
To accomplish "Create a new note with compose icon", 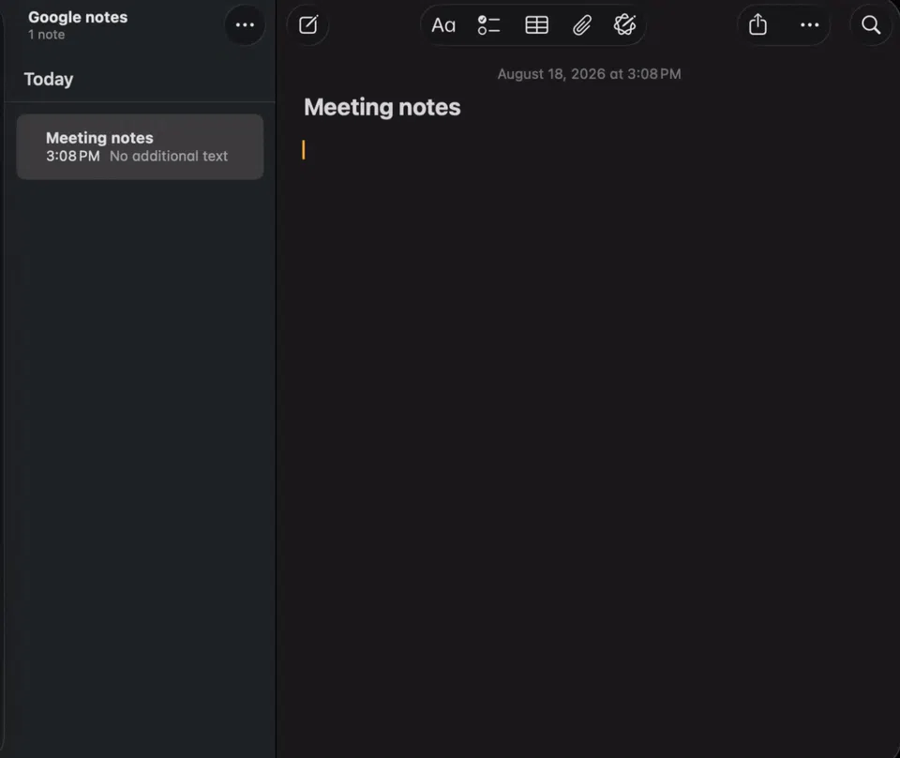I will pos(308,24).
